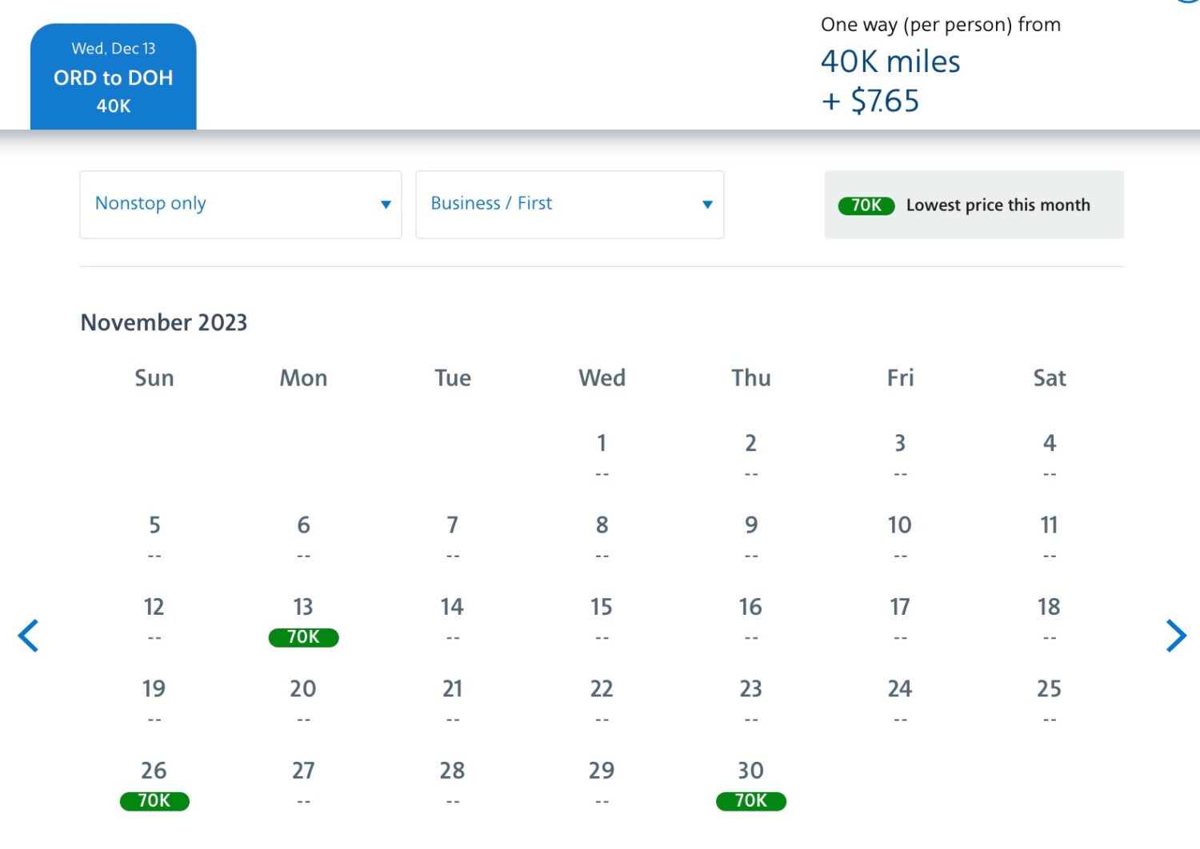Go back a month using the left arrow
Viewport: 1200px width, 849px height.
click(x=27, y=636)
